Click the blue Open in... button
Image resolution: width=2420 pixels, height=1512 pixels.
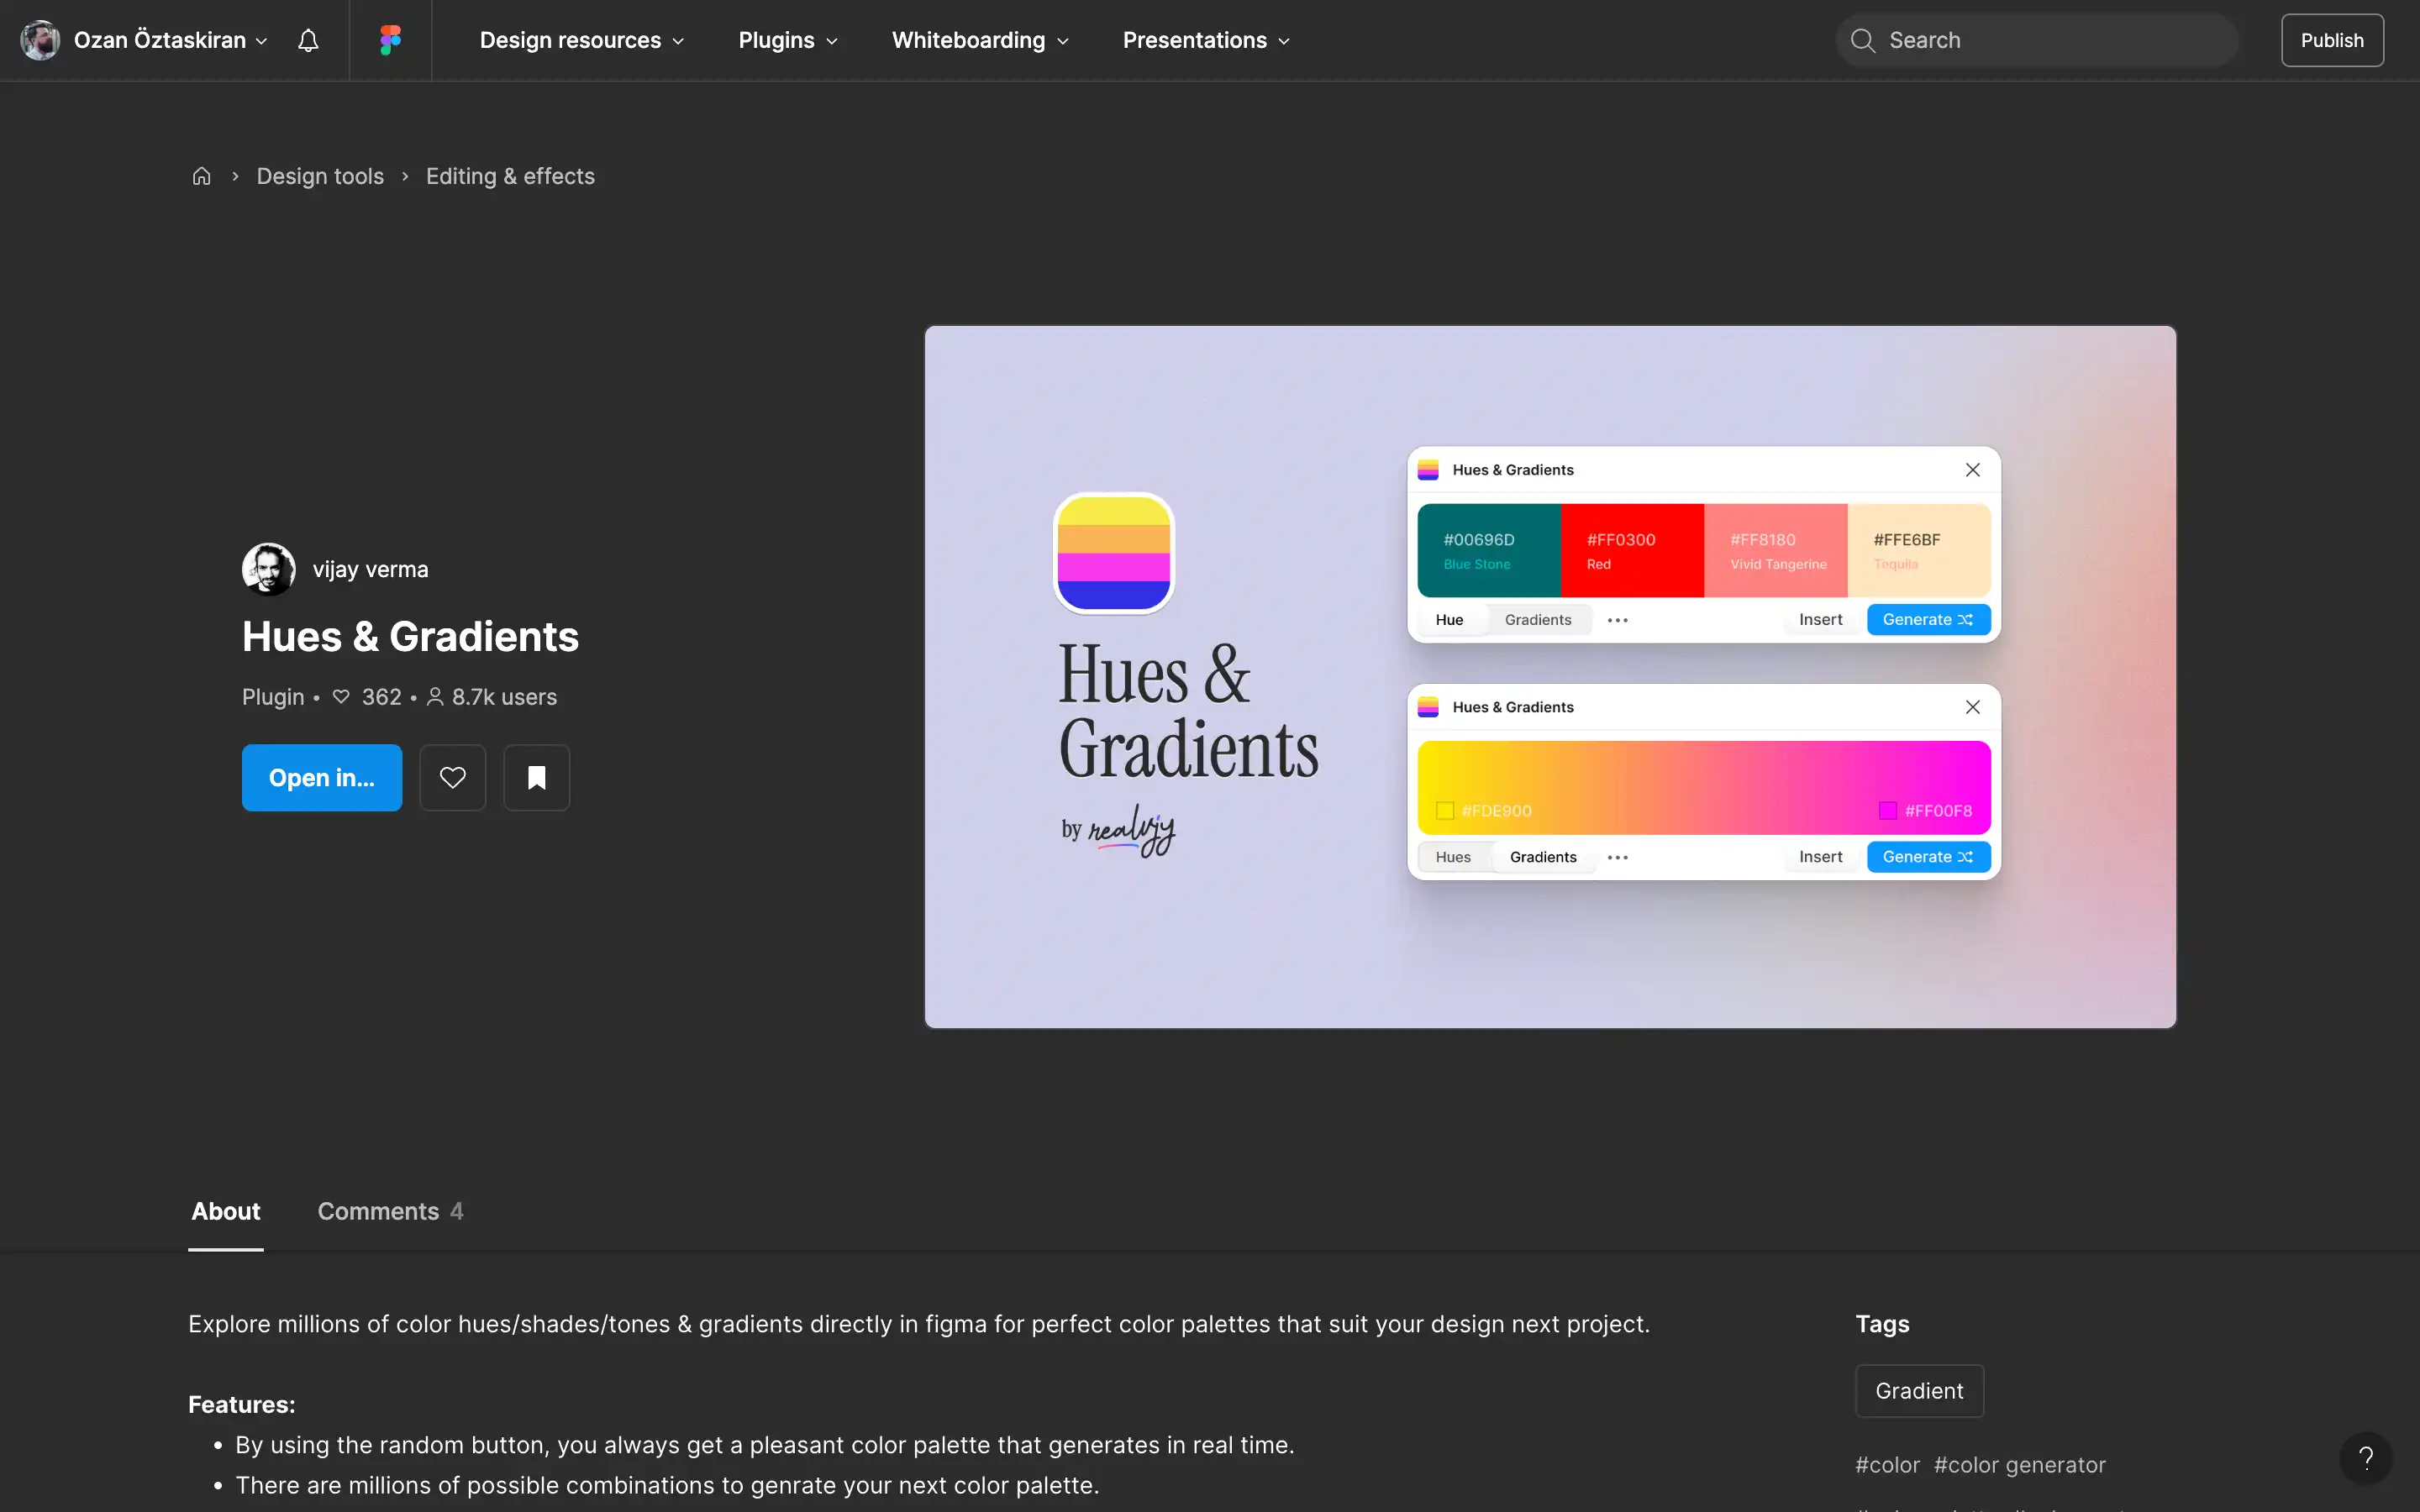click(x=322, y=777)
